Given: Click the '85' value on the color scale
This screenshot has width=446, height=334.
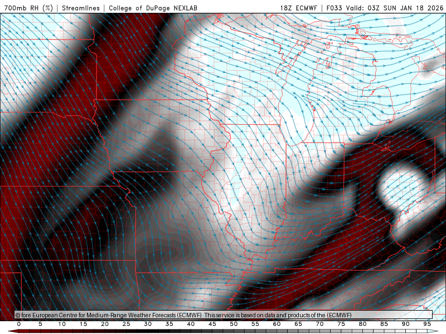Looking at the screenshot, I should [x=384, y=324].
